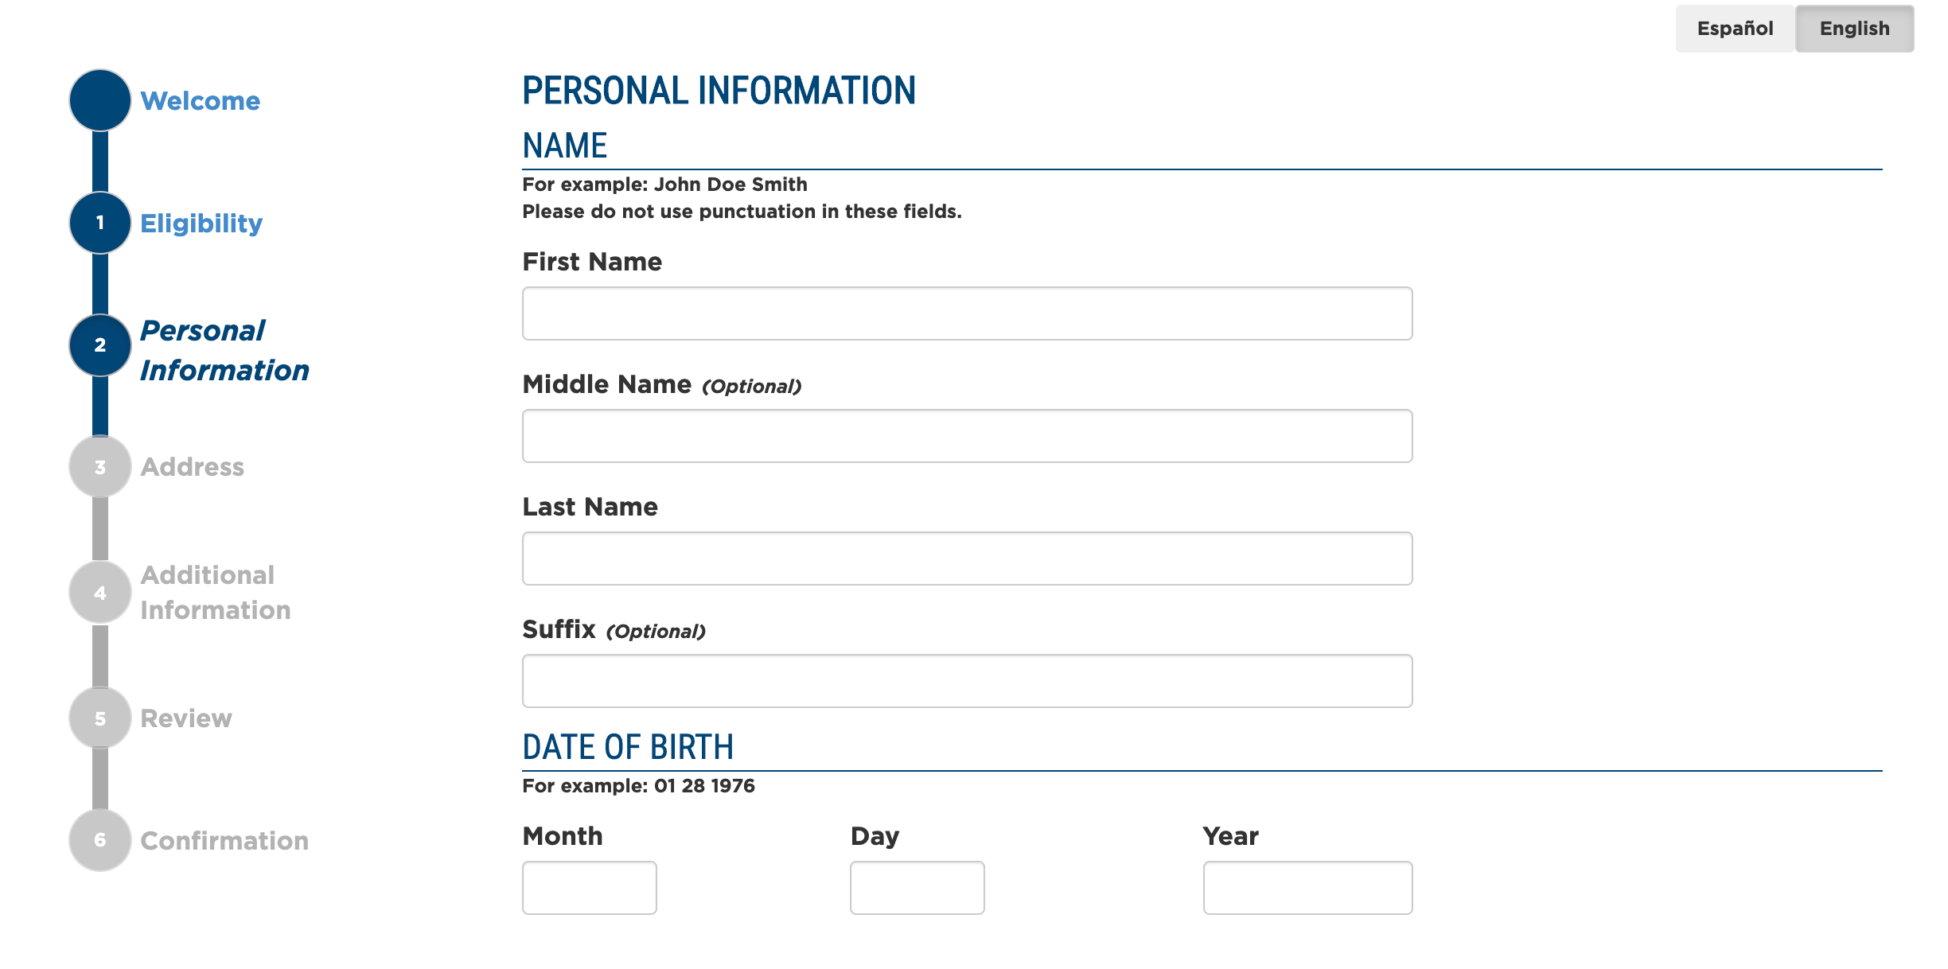Select the Personal Information step label

pyautogui.click(x=224, y=350)
